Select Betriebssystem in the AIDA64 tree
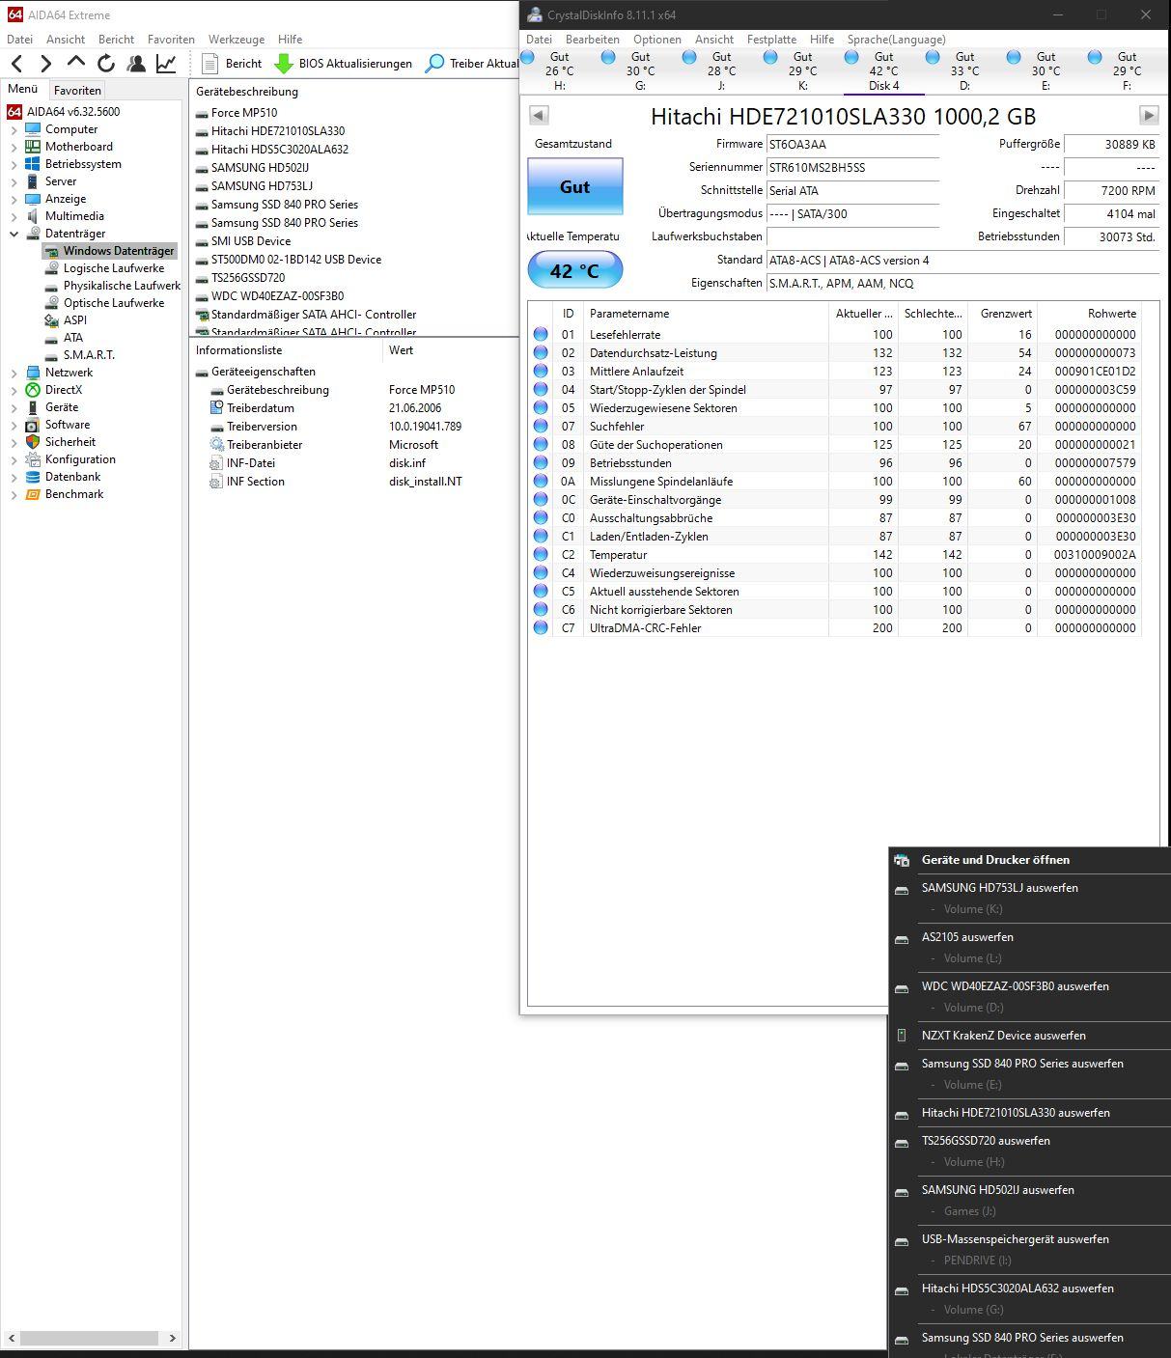 [x=83, y=164]
